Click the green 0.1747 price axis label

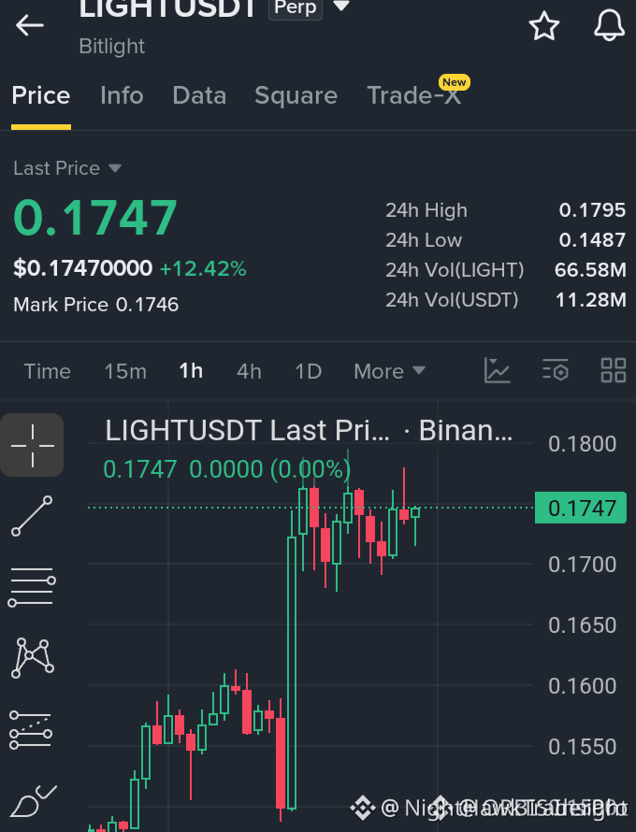(x=581, y=508)
